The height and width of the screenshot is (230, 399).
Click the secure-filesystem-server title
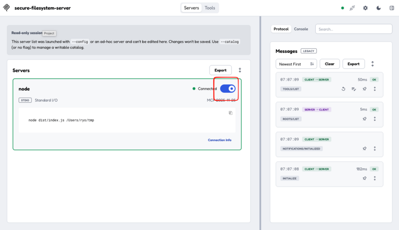pyautogui.click(x=42, y=8)
